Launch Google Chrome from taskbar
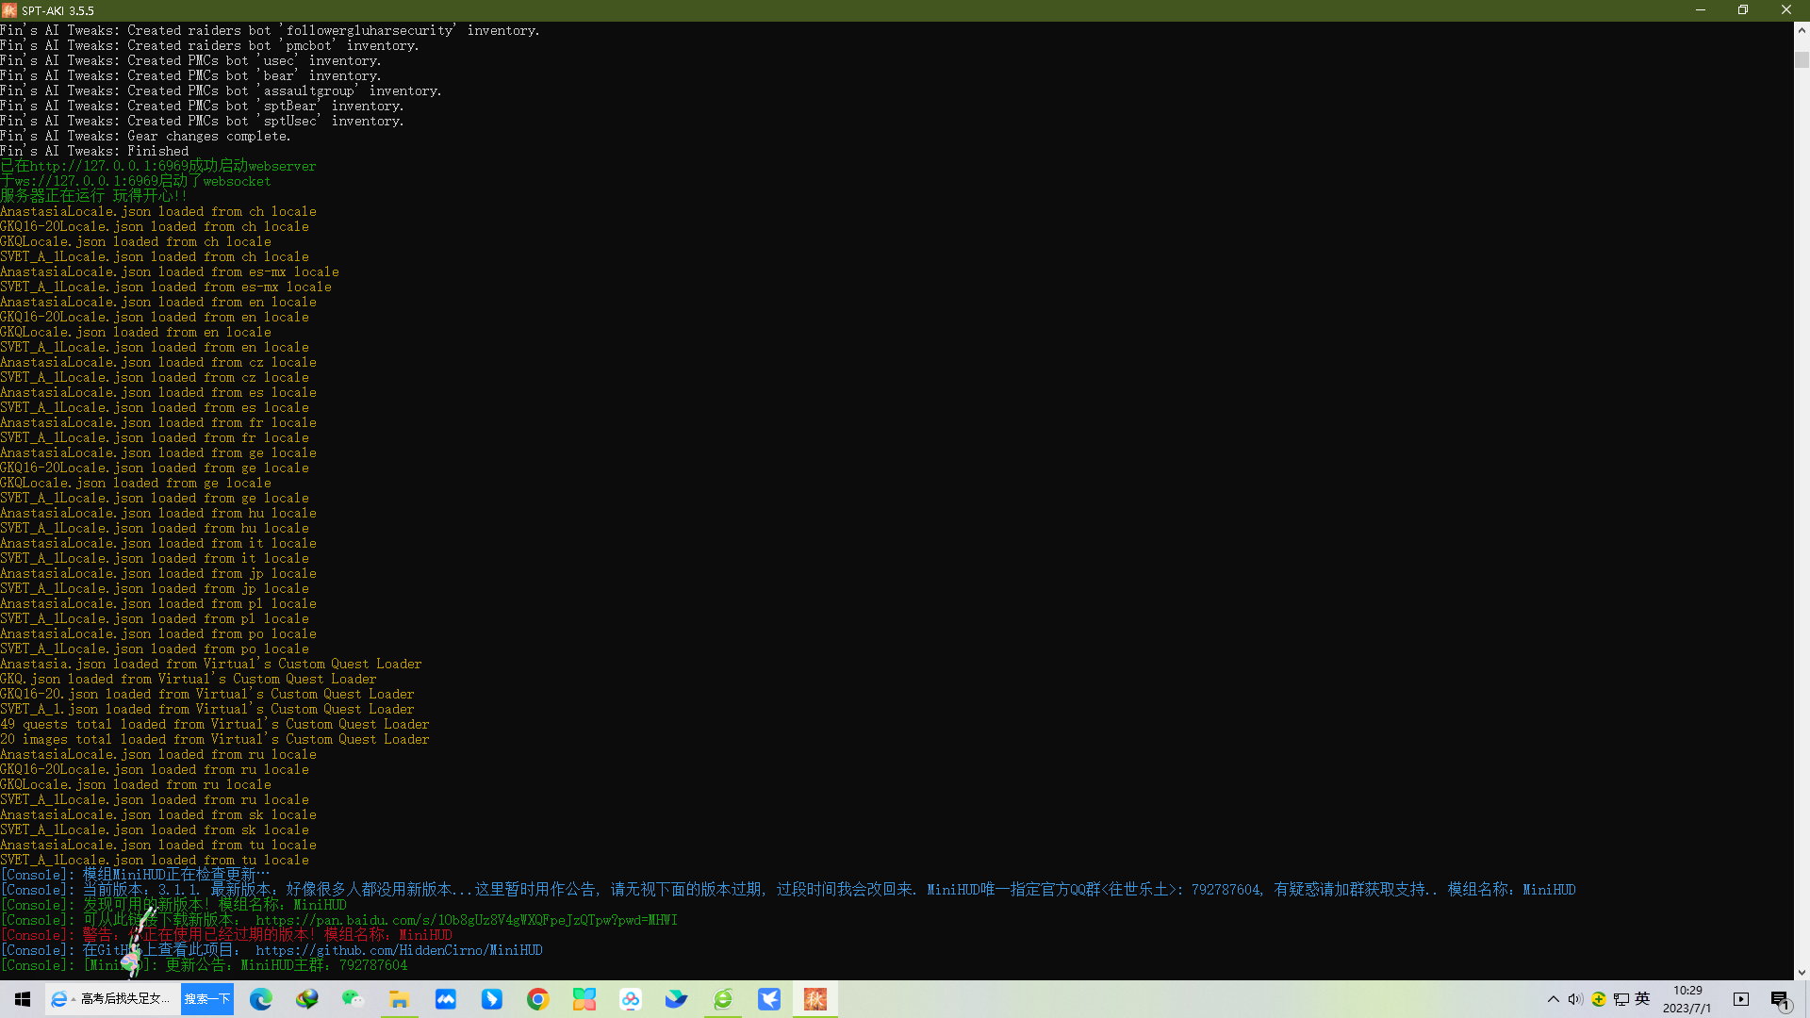Viewport: 1810px width, 1018px height. (537, 999)
